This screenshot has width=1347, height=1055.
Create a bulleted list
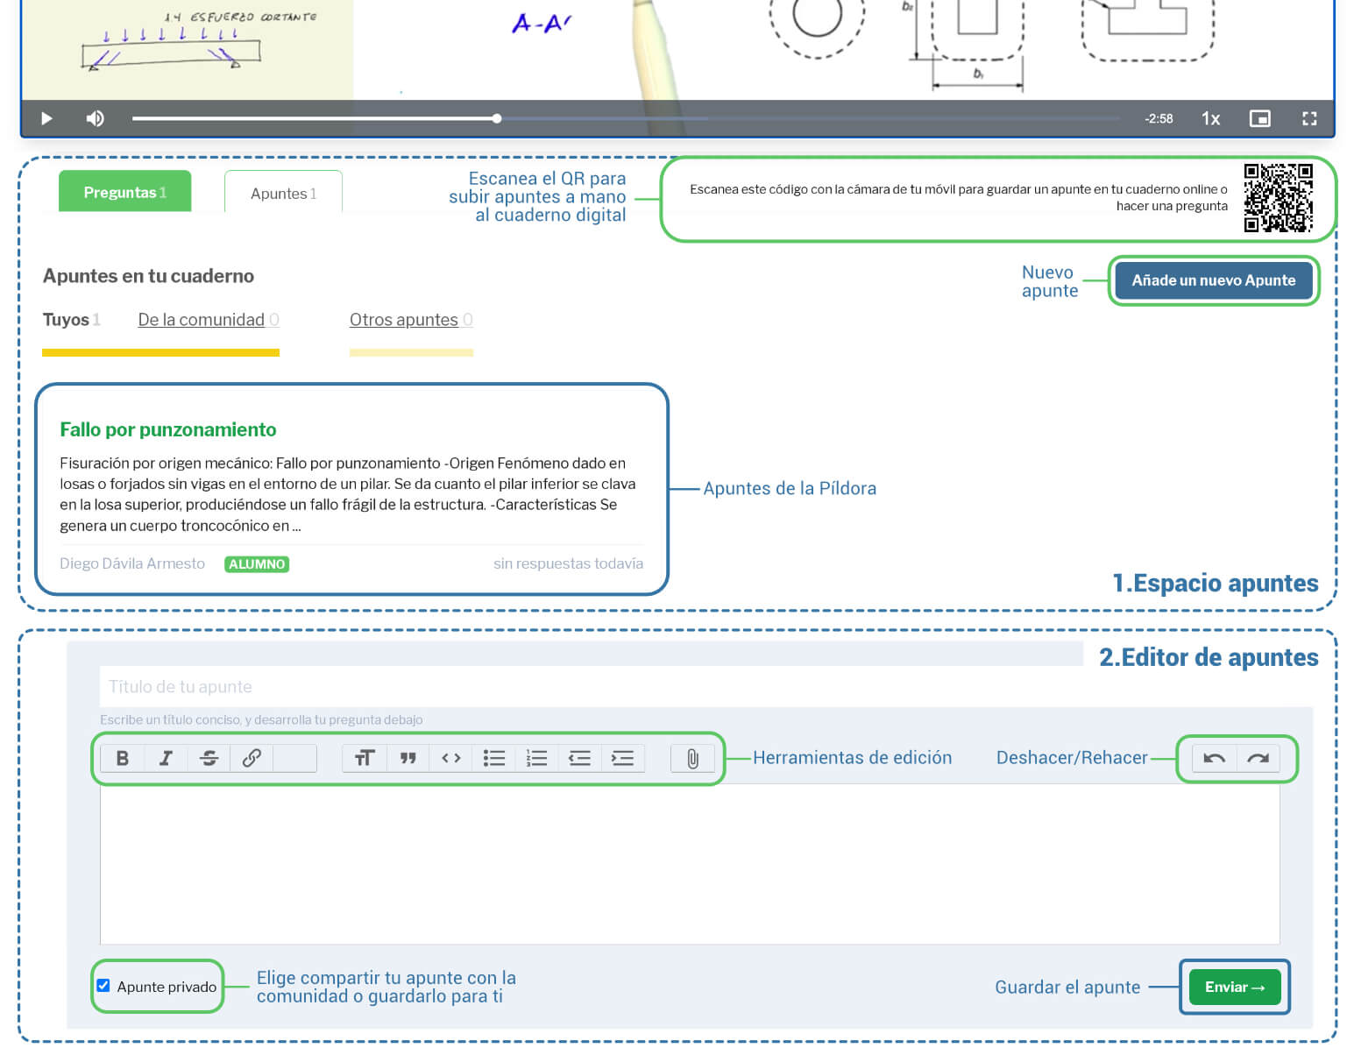pos(493,758)
